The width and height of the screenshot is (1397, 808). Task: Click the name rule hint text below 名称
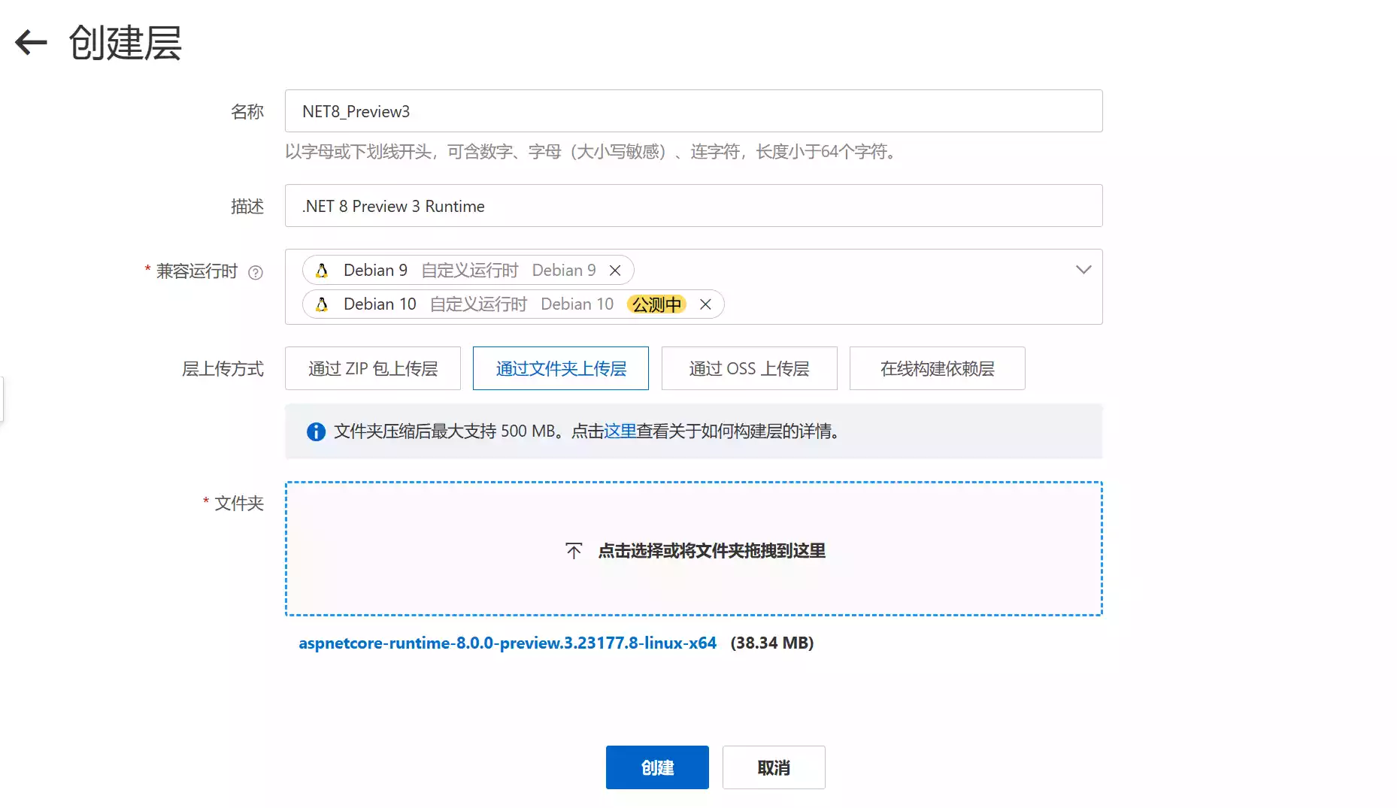[x=592, y=152]
